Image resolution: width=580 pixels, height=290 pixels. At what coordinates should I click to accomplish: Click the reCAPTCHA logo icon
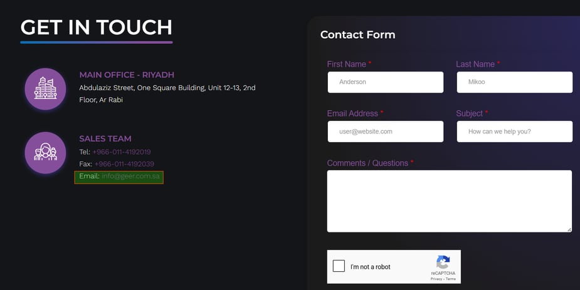click(x=443, y=262)
